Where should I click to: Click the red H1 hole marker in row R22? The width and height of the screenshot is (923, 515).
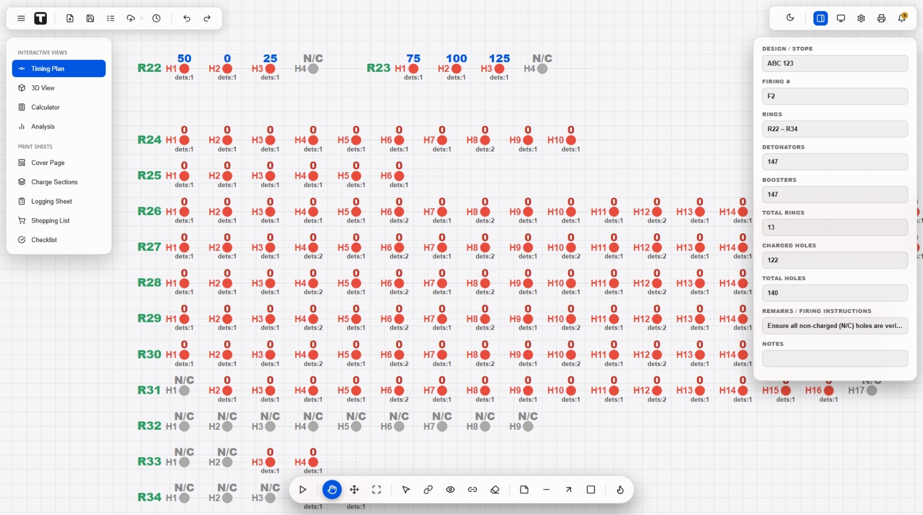click(184, 69)
